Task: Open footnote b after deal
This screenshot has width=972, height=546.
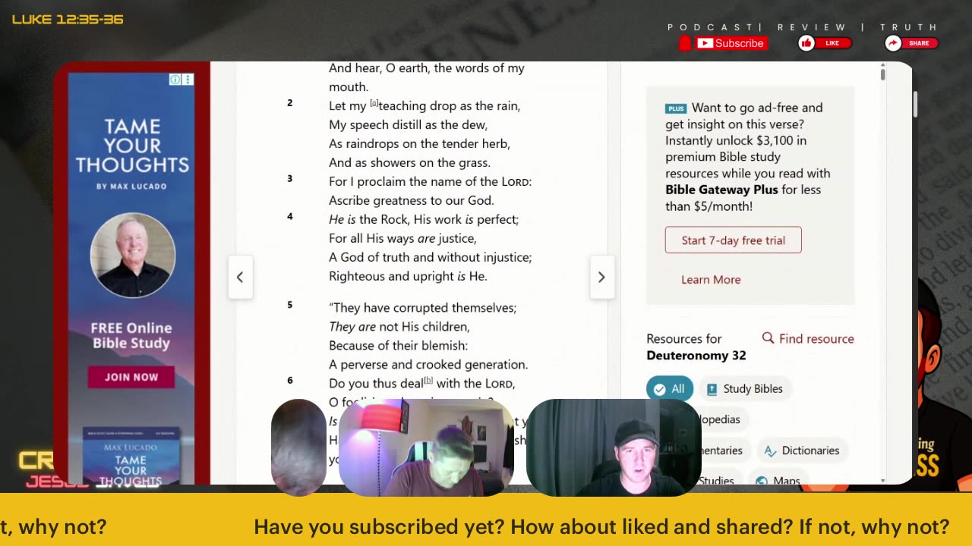Action: [x=428, y=381]
